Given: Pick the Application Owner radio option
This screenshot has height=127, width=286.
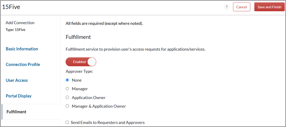Looking at the screenshot, I should click(x=67, y=97).
